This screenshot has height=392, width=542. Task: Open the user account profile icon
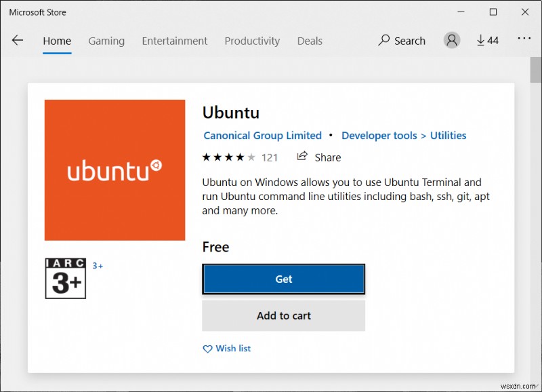pyautogui.click(x=452, y=40)
